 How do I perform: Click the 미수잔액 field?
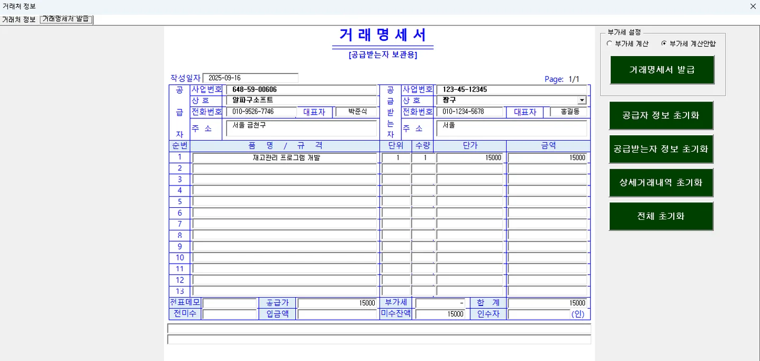(x=440, y=314)
